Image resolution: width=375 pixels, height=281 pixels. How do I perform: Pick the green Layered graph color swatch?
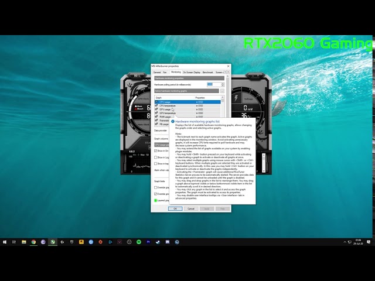(x=156, y=200)
